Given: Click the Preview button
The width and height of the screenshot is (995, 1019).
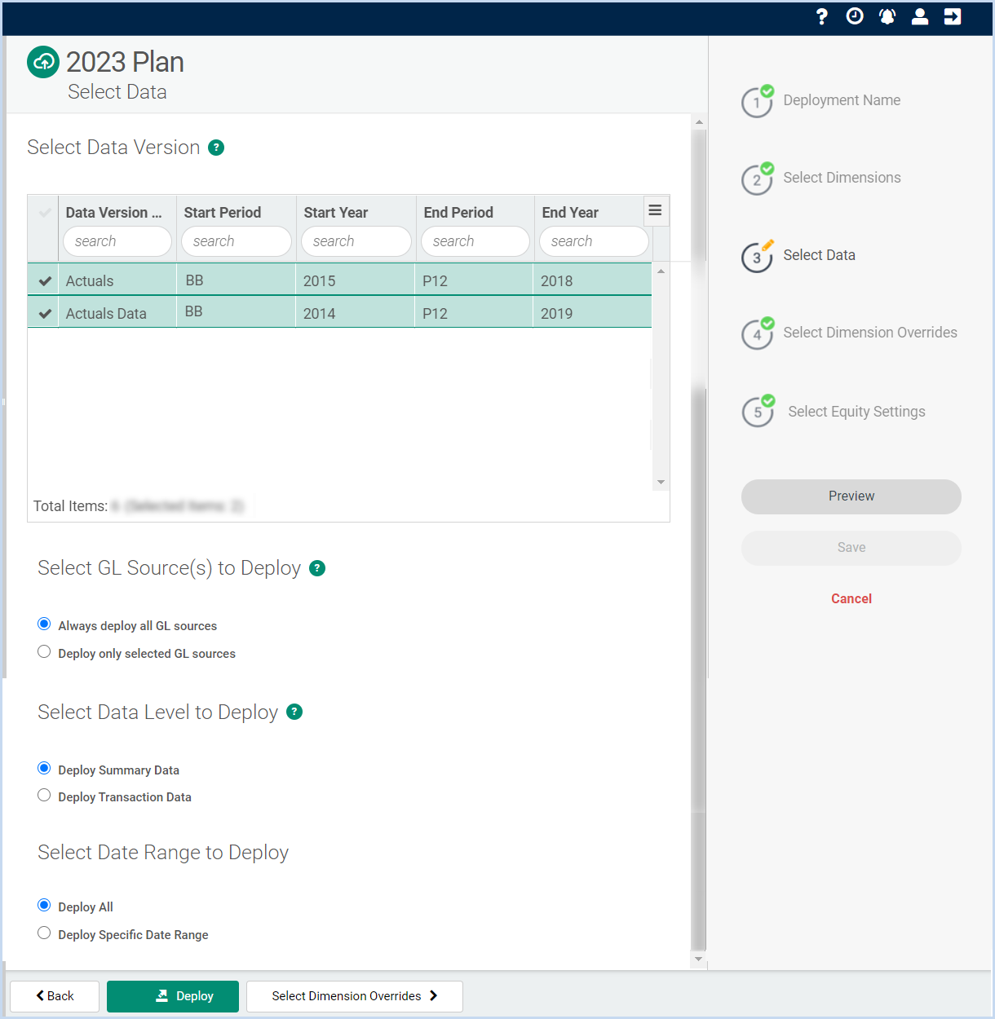Looking at the screenshot, I should point(851,496).
